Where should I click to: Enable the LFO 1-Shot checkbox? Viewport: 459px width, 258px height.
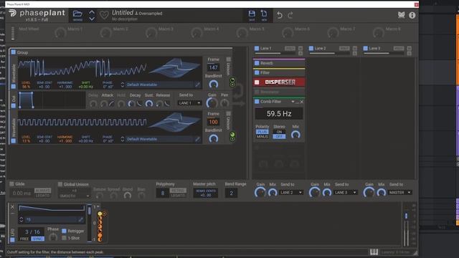64,238
